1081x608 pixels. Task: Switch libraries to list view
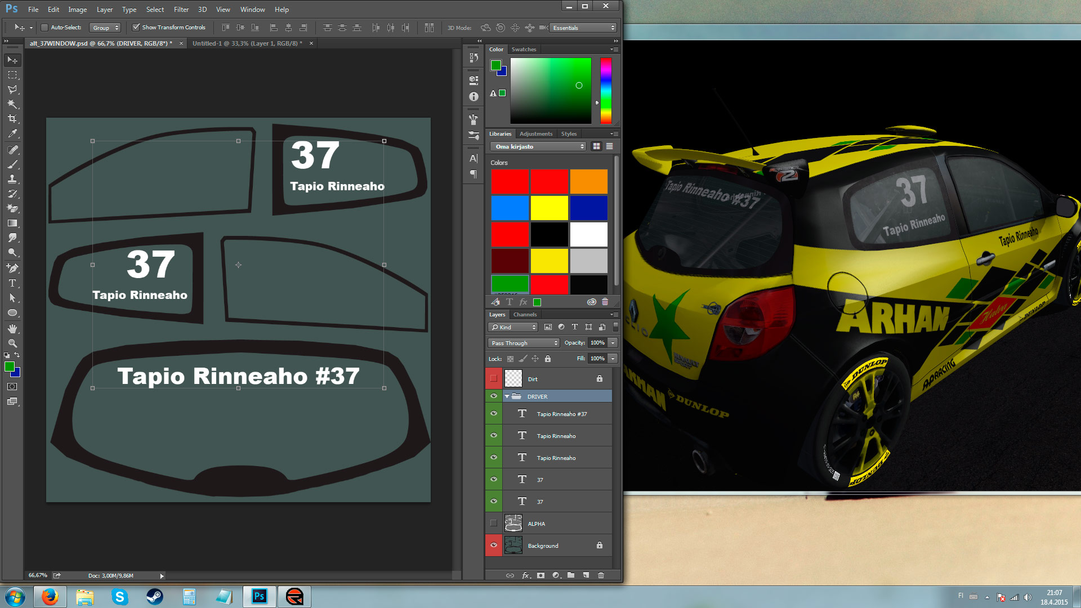(609, 146)
